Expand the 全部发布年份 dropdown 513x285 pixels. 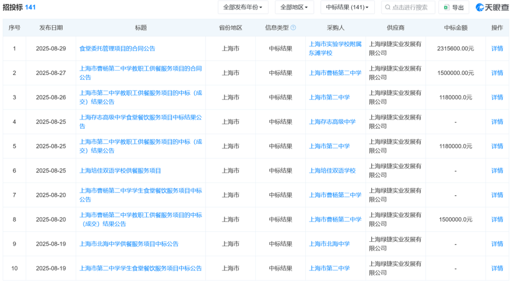tap(243, 8)
